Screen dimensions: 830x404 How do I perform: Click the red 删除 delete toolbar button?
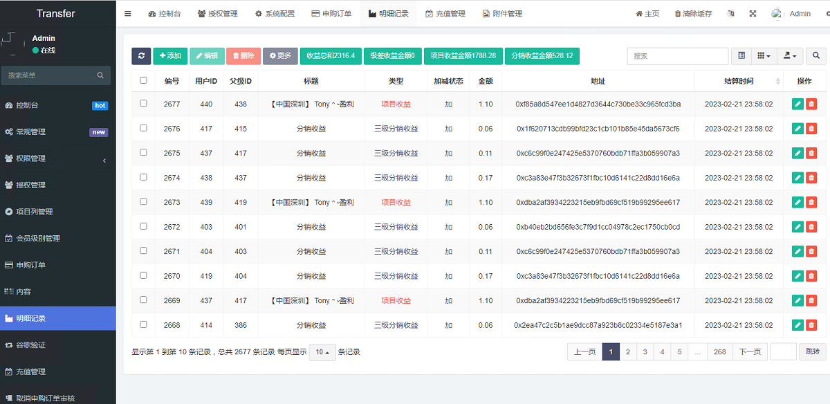pos(243,56)
